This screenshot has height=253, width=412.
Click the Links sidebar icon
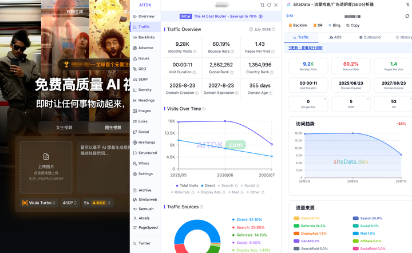tap(135, 121)
